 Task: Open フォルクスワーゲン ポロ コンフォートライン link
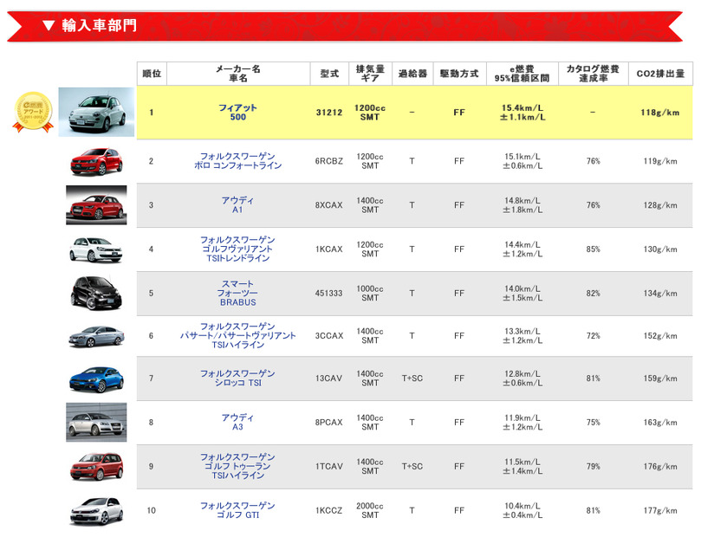tap(237, 161)
